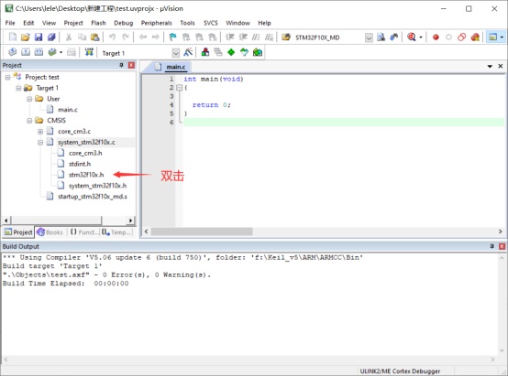
Task: Click the Paste clipboard icon
Action: tap(95, 37)
